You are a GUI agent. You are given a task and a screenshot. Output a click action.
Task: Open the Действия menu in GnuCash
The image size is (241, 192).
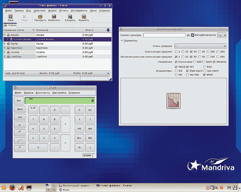(40, 11)
